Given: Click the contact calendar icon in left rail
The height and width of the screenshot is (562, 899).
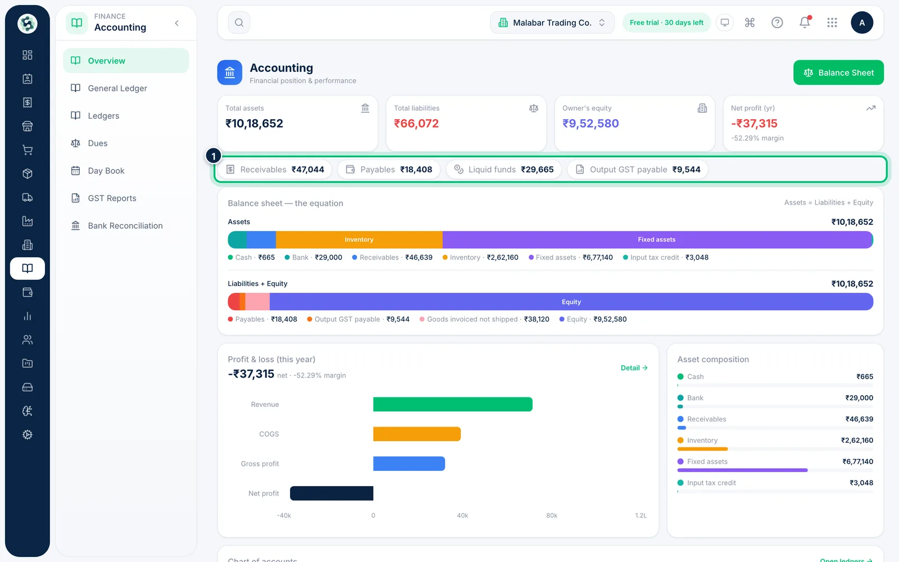Looking at the screenshot, I should 28,79.
